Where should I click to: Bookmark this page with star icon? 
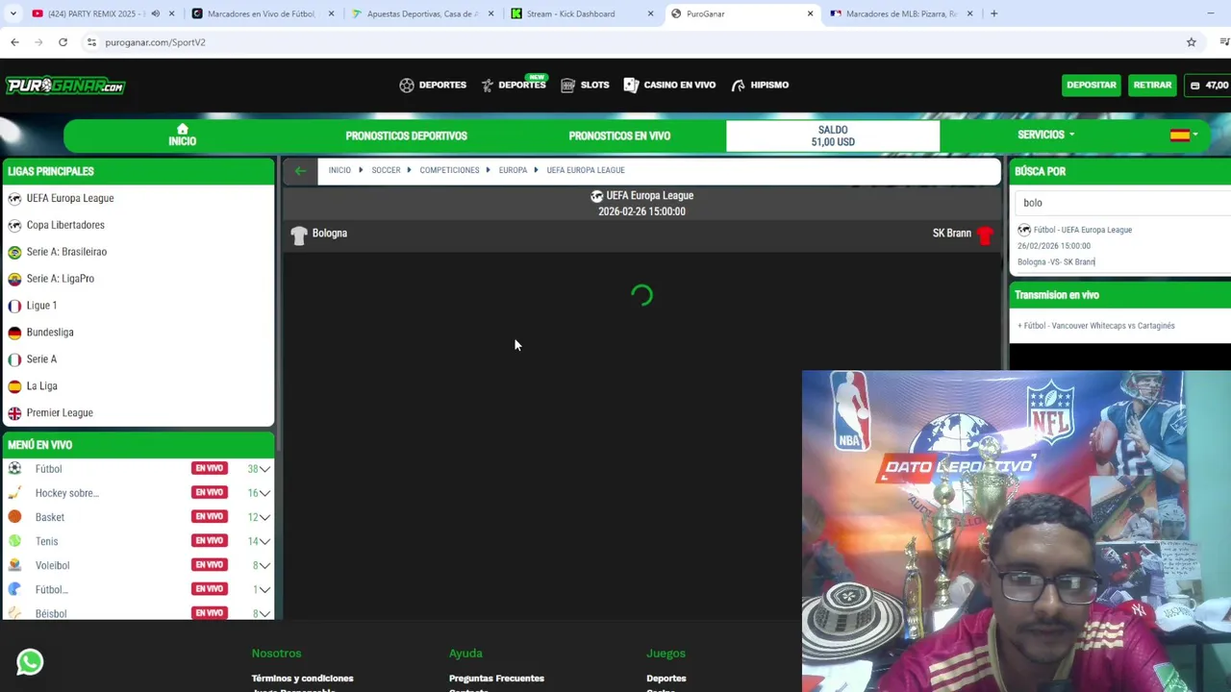(x=1191, y=42)
